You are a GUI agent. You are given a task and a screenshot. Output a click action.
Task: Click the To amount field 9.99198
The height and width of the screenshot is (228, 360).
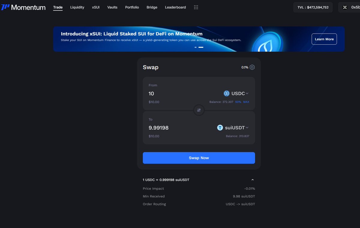click(159, 128)
